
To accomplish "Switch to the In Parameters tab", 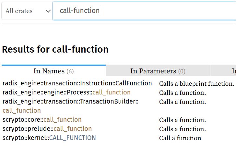I will point(158,71).
